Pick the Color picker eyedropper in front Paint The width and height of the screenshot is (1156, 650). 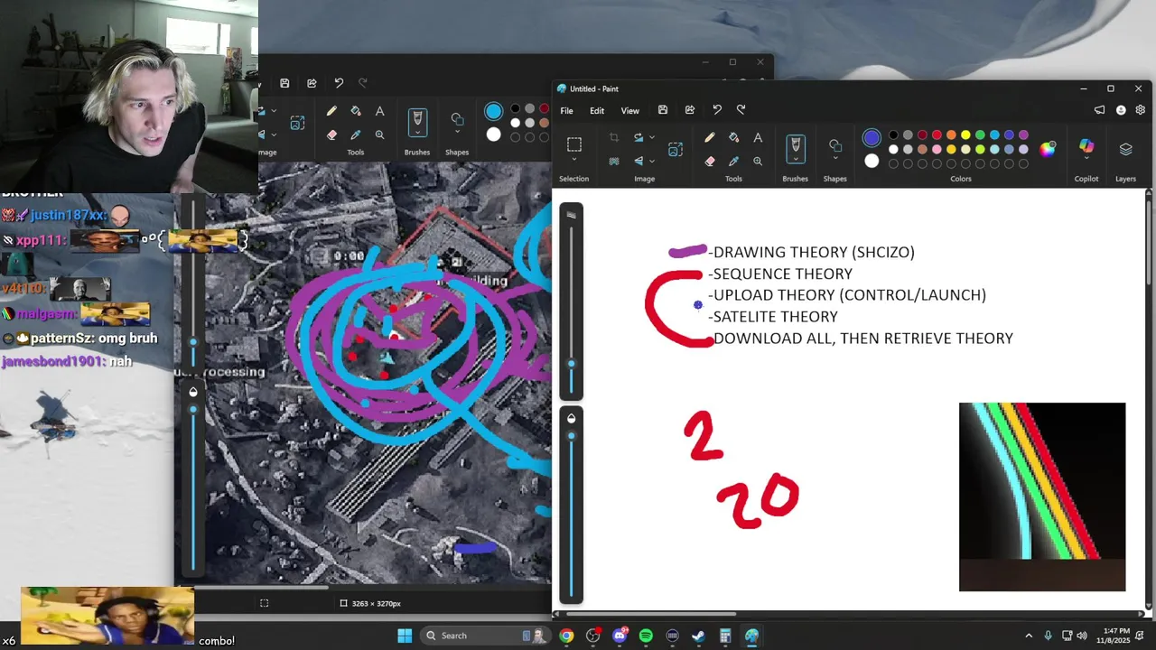click(x=733, y=161)
